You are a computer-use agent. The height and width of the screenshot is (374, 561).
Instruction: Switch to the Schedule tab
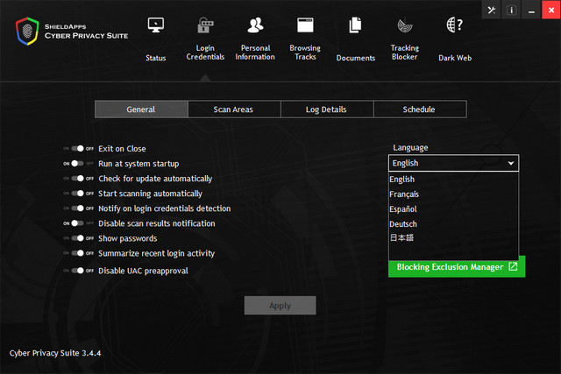[x=419, y=109]
